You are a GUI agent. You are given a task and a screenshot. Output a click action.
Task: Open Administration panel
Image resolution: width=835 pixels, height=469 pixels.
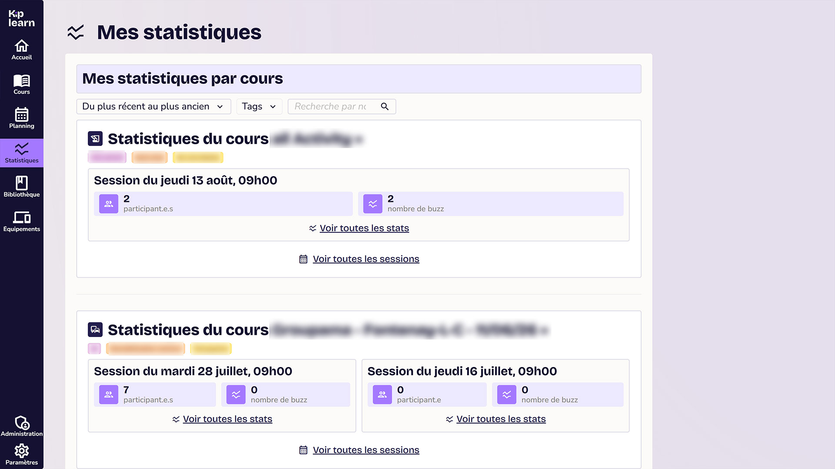click(22, 426)
